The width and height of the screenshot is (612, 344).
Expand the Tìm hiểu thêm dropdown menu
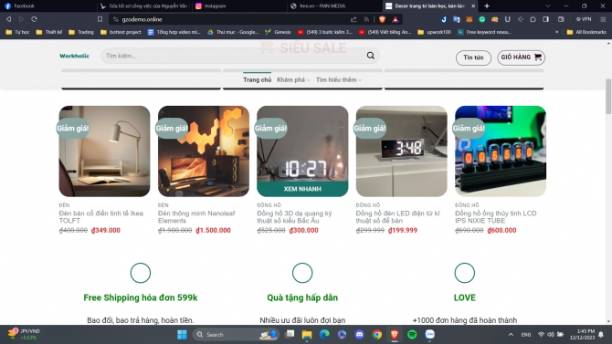click(338, 80)
